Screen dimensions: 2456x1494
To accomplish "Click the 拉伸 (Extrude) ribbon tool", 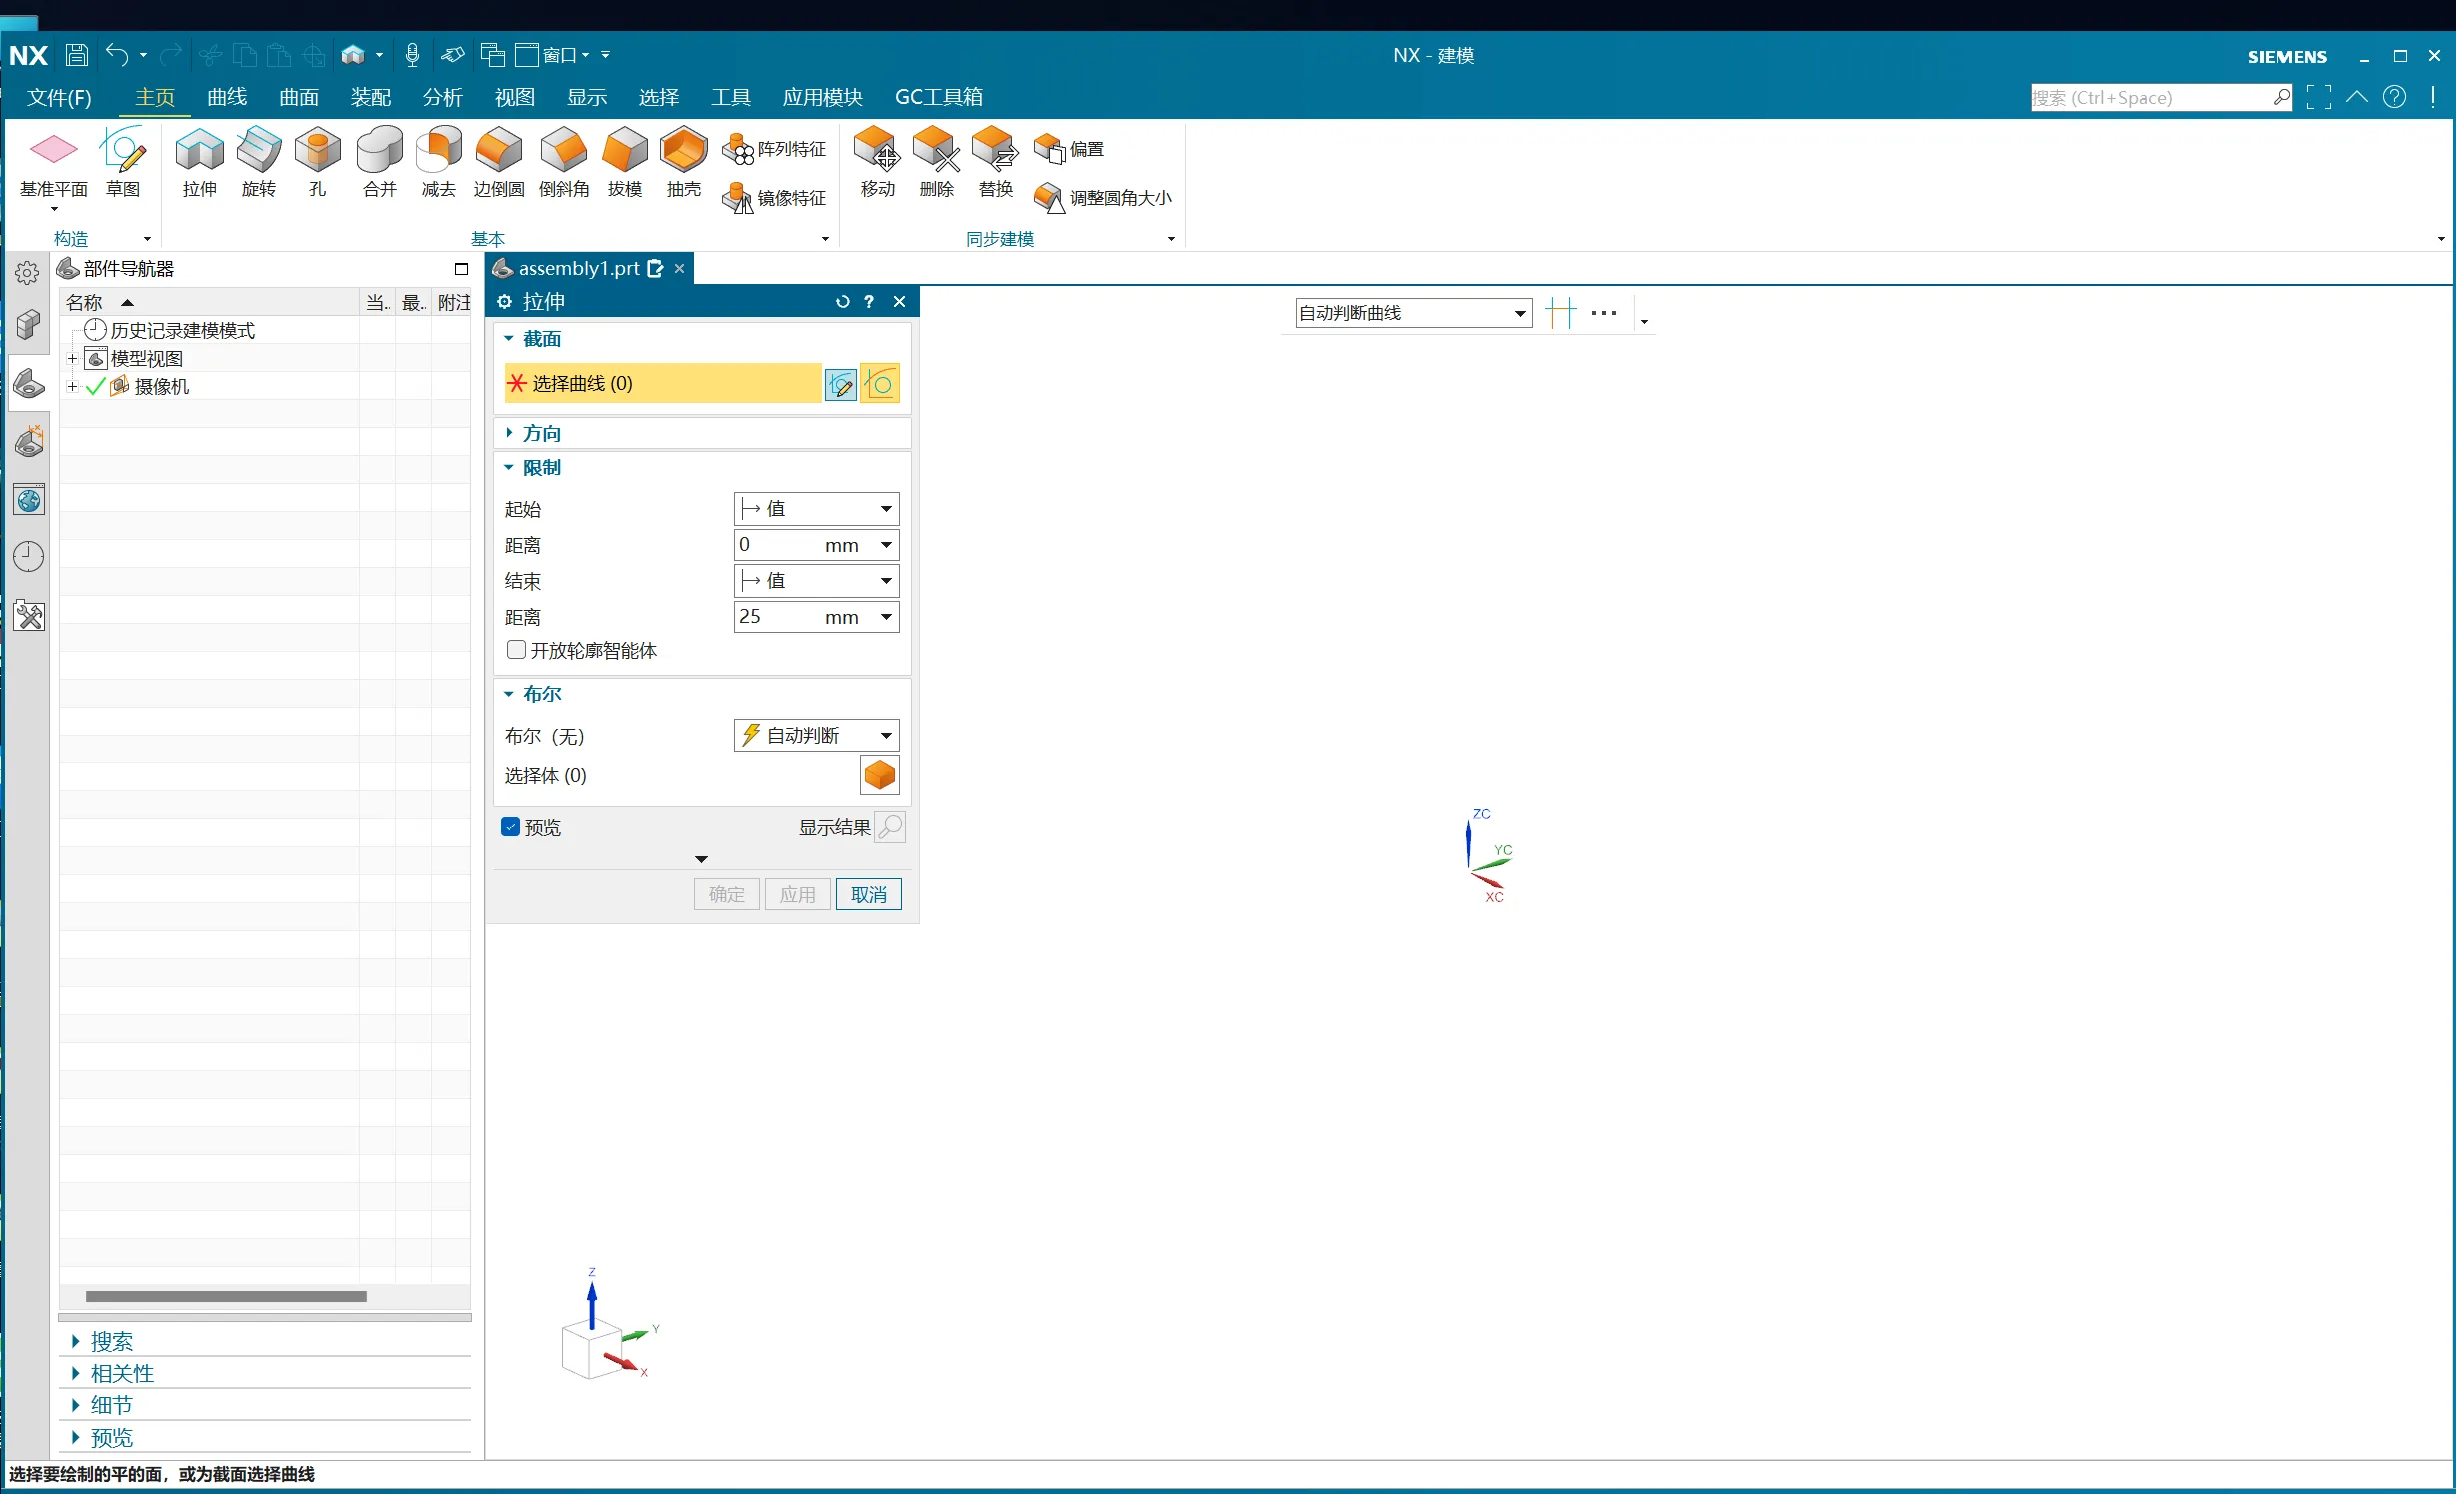I will click(199, 161).
